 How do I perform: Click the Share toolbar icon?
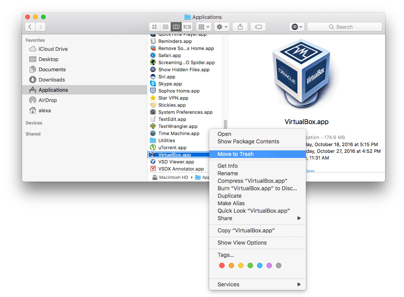(240, 26)
